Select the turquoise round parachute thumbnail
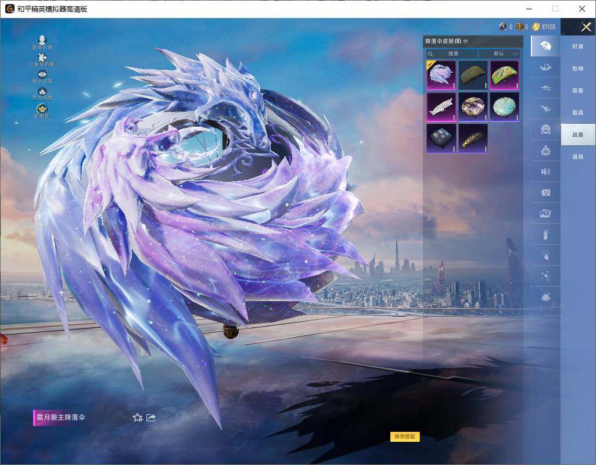Image resolution: width=596 pixels, height=465 pixels. point(504,107)
